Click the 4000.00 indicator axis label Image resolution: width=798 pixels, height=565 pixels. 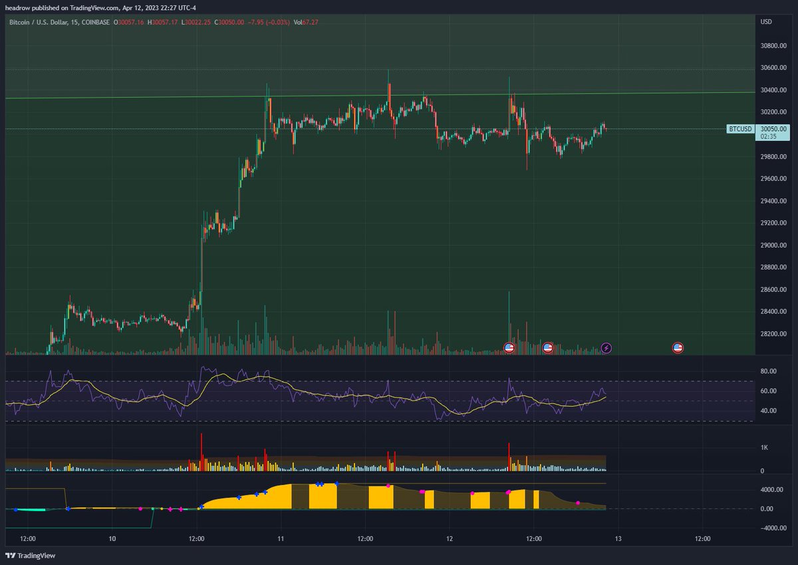773,490
